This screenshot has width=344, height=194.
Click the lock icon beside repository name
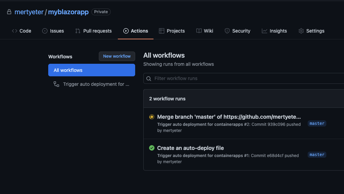point(9,12)
